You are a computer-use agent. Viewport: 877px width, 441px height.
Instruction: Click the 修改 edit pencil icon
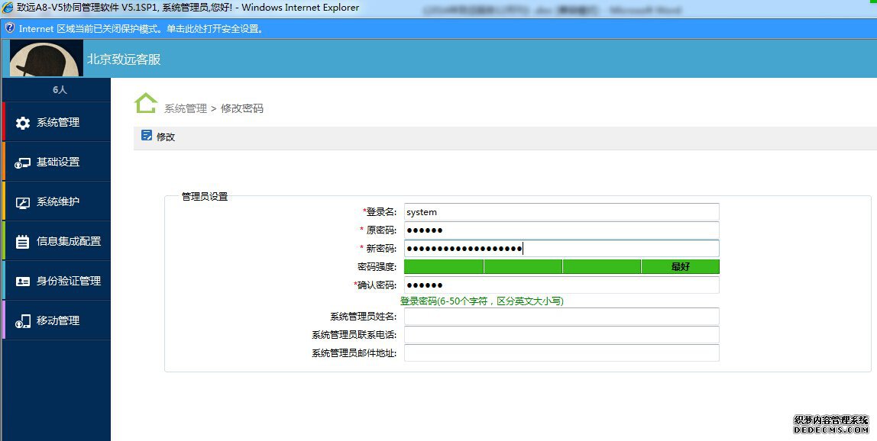click(x=147, y=136)
